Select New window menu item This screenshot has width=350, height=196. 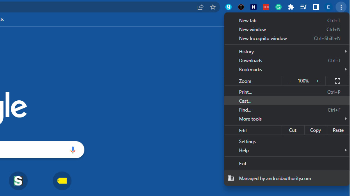287,29
